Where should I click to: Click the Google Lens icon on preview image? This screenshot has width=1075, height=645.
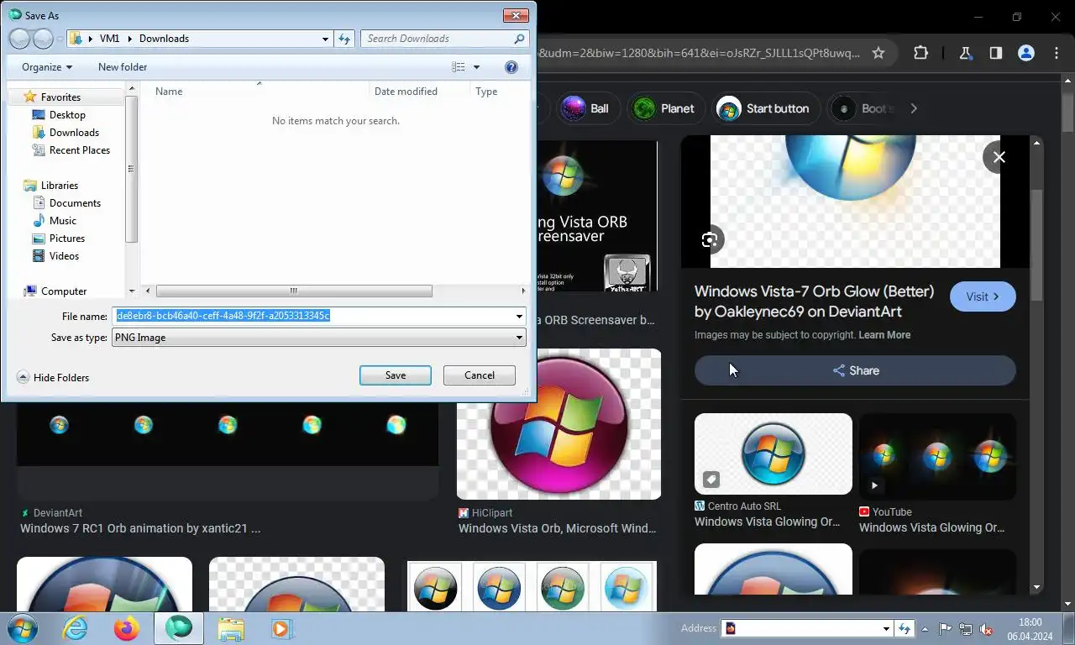click(710, 239)
